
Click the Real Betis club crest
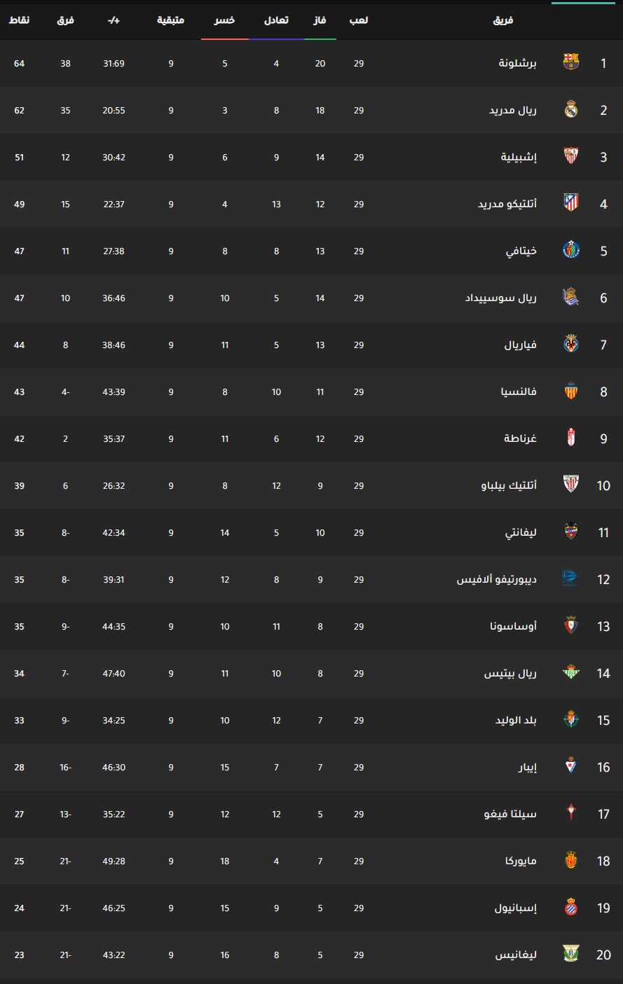pos(571,673)
